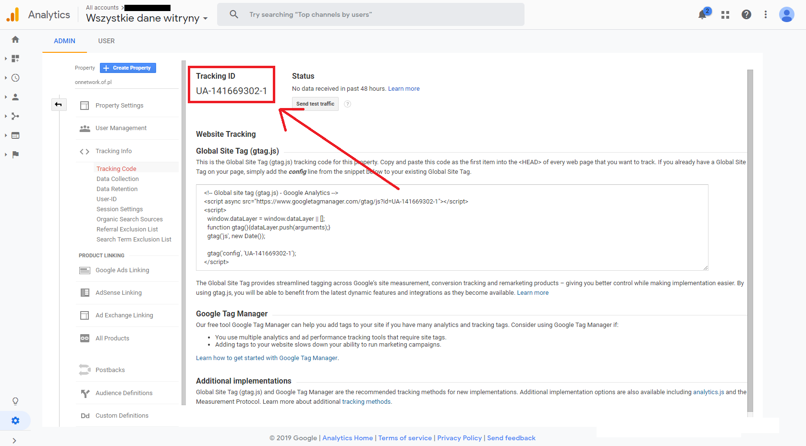Open the Conversions flag icon report

(x=15, y=155)
